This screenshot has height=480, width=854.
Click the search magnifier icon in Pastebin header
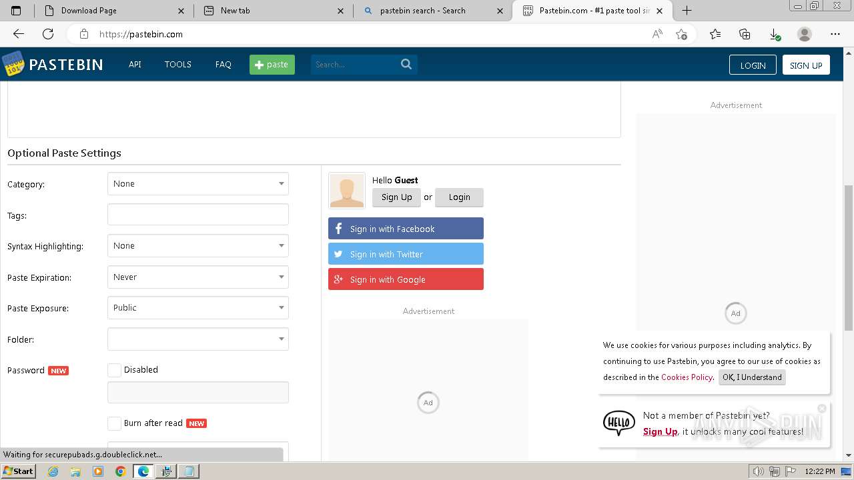(406, 64)
